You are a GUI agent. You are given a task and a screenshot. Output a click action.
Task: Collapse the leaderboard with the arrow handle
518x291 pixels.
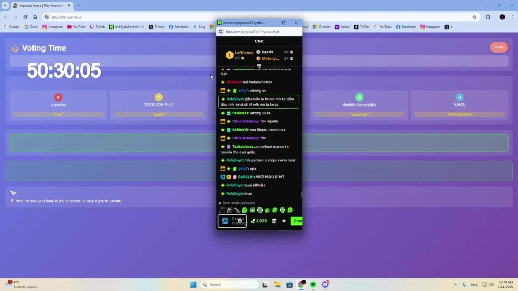[259, 66]
